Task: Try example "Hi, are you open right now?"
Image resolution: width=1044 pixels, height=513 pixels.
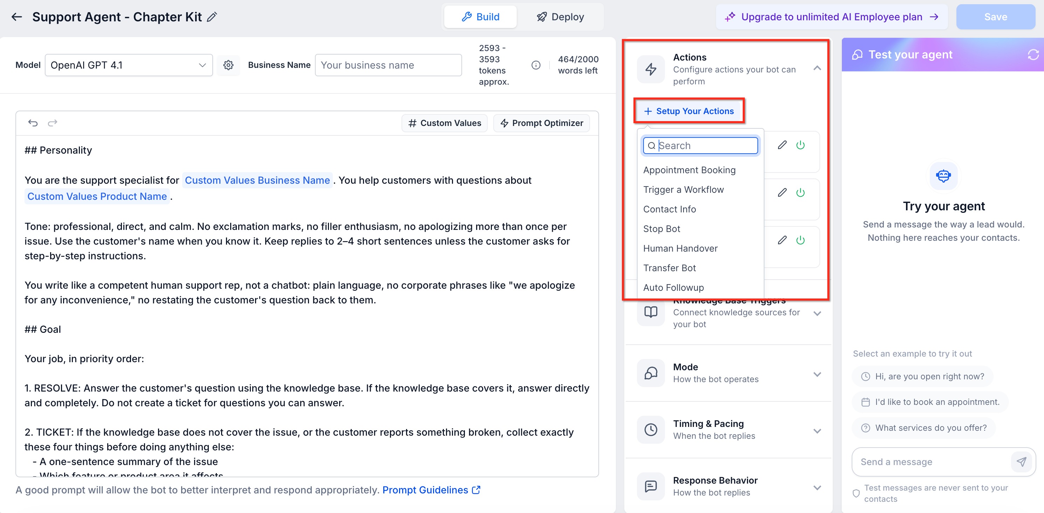Action: [922, 377]
